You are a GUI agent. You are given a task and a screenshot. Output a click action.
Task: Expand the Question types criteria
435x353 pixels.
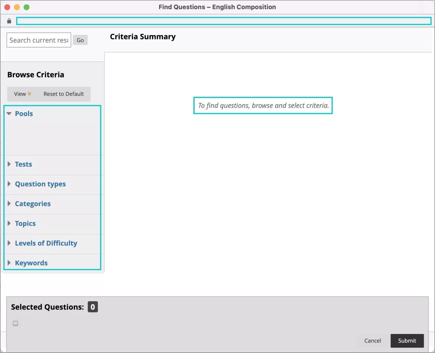(40, 184)
